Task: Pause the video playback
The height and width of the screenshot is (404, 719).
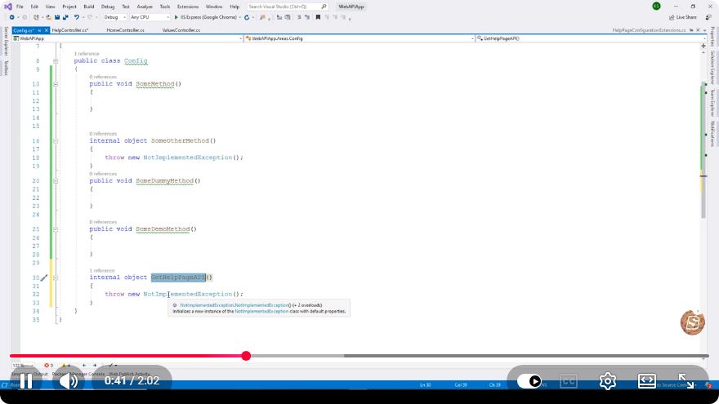Action: [26, 381]
